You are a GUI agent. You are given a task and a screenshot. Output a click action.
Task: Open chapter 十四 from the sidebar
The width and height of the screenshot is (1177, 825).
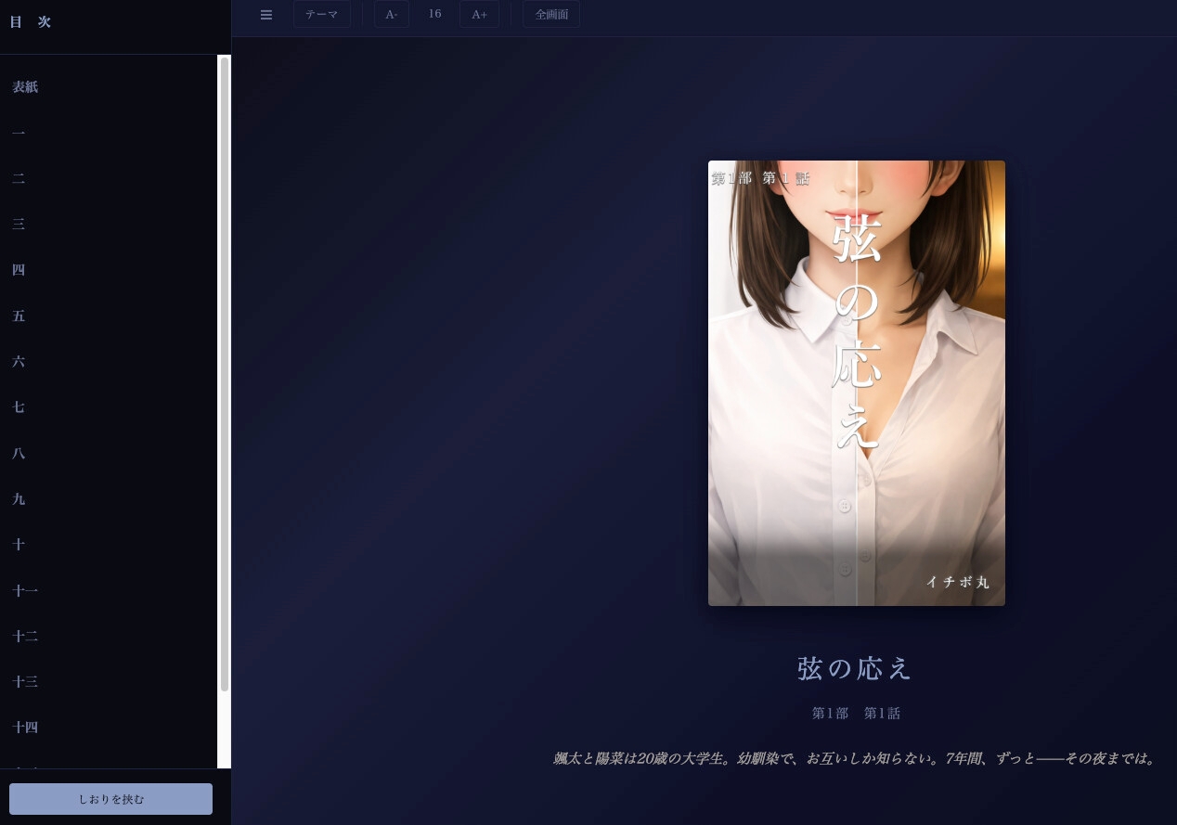[25, 728]
